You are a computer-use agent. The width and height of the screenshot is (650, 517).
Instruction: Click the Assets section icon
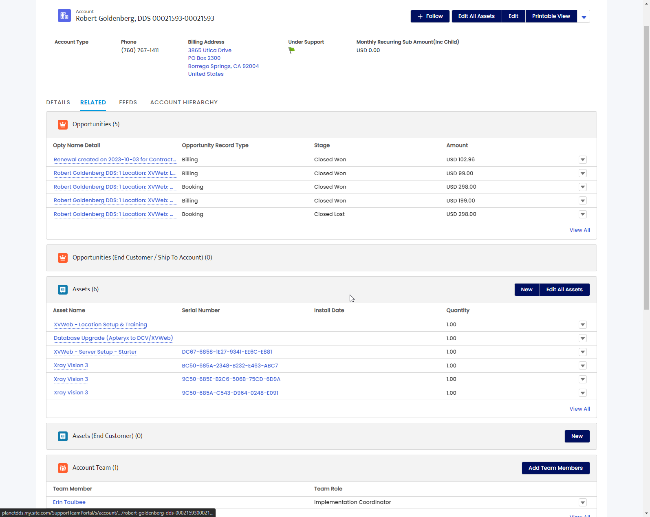point(63,290)
